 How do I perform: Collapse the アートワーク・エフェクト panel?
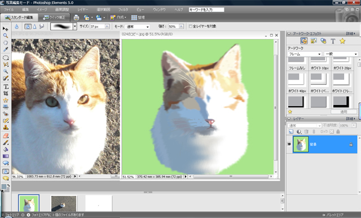(289, 34)
